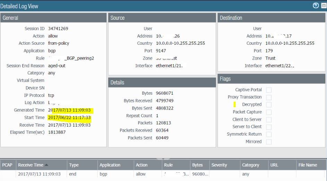This screenshot has height=181, width=327.
Task: Click the PCAP column header
Action: (x=7, y=165)
